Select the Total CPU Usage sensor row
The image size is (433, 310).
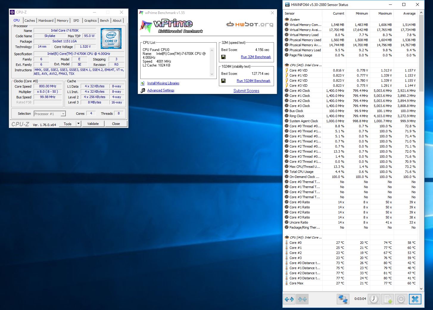click(x=351, y=172)
